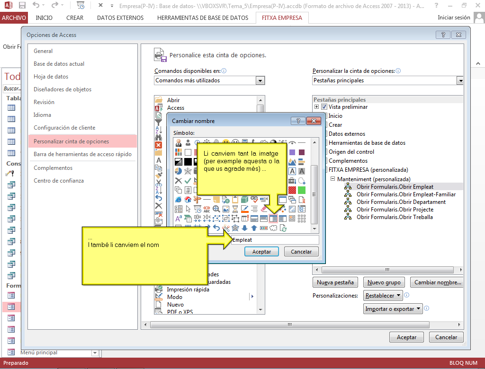The height and width of the screenshot is (369, 485).
Task: Pick the briefcase symbol
Action: [292, 181]
